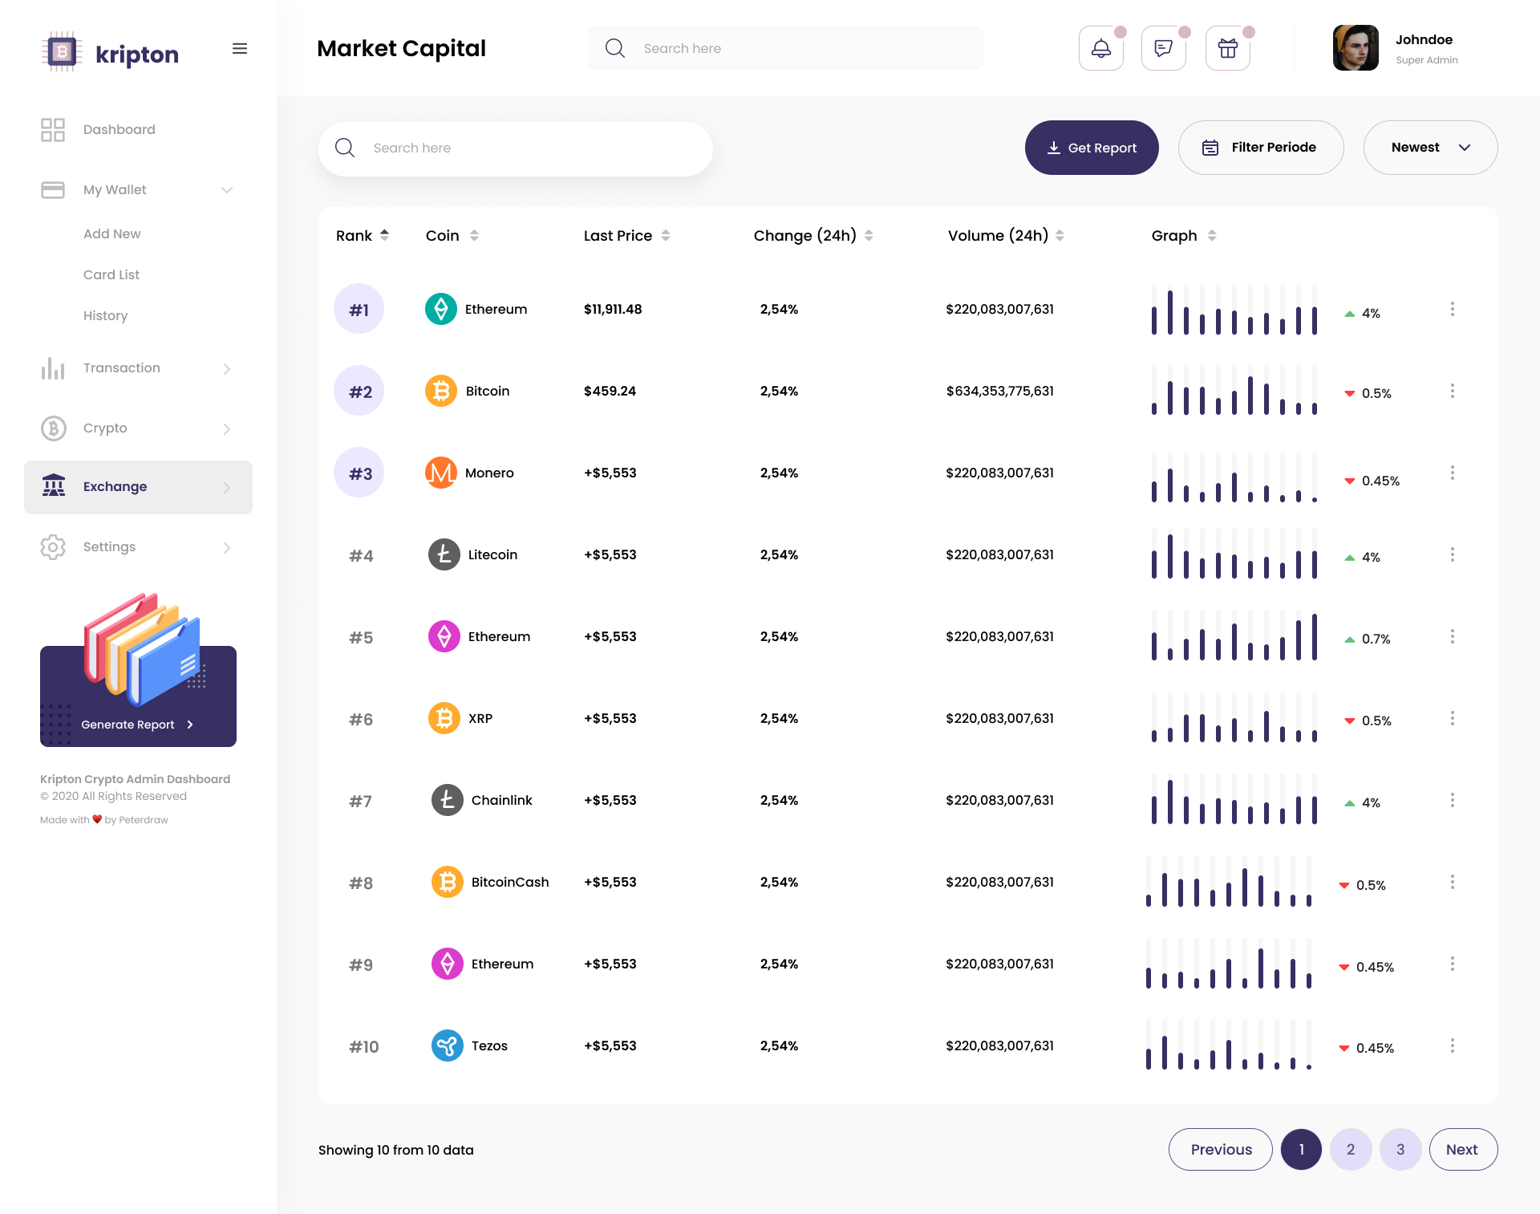This screenshot has height=1214, width=1540.
Task: Open the three-dot menu for Monero row
Action: (1453, 473)
